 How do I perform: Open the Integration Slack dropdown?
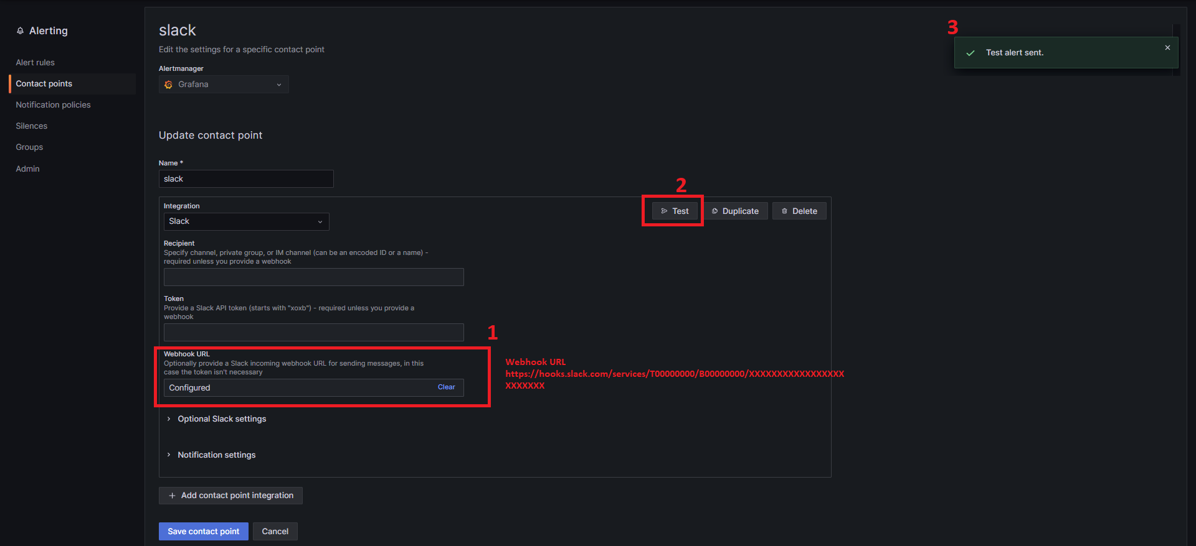pos(247,221)
